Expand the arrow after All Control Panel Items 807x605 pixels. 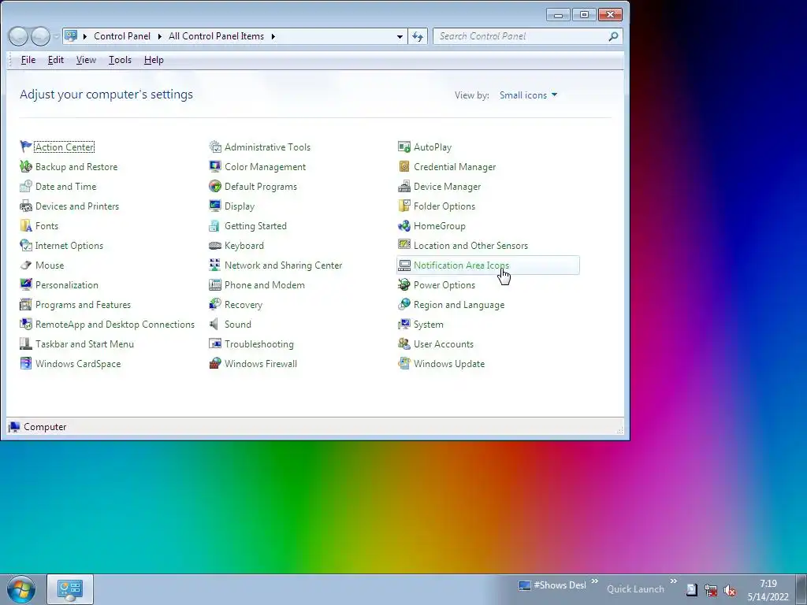pos(273,36)
